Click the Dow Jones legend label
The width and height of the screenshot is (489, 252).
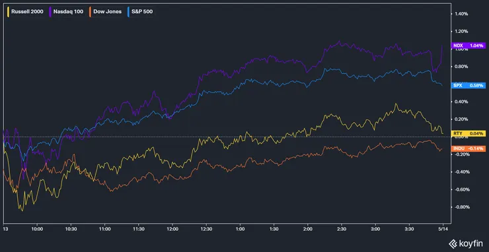point(107,12)
